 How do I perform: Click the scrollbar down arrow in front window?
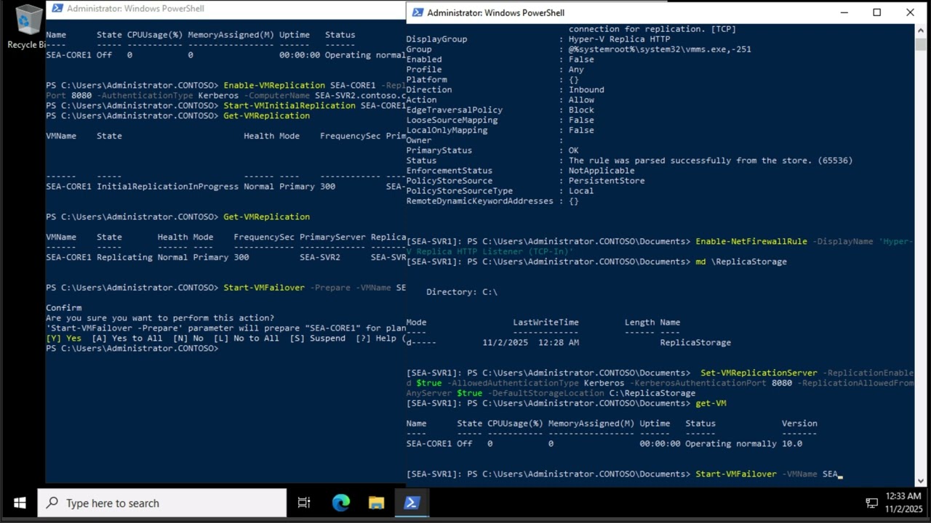coord(920,481)
